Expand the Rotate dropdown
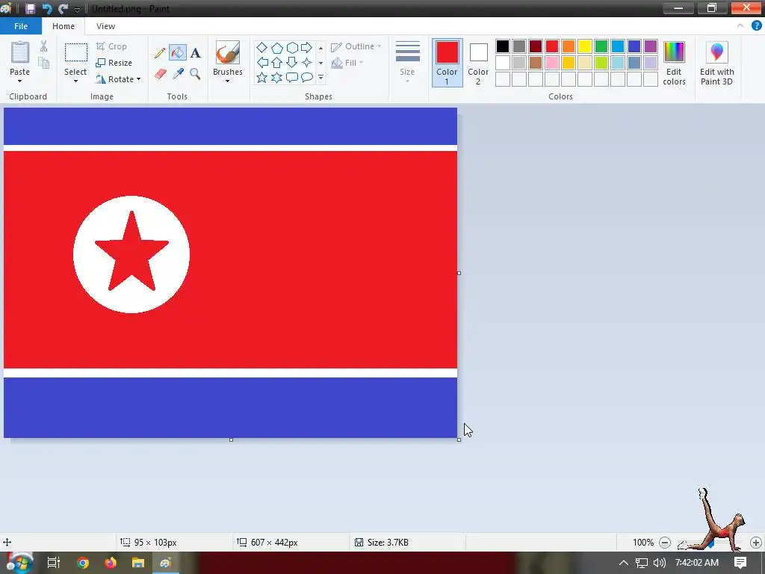Viewport: 765px width, 574px height. 139,79
